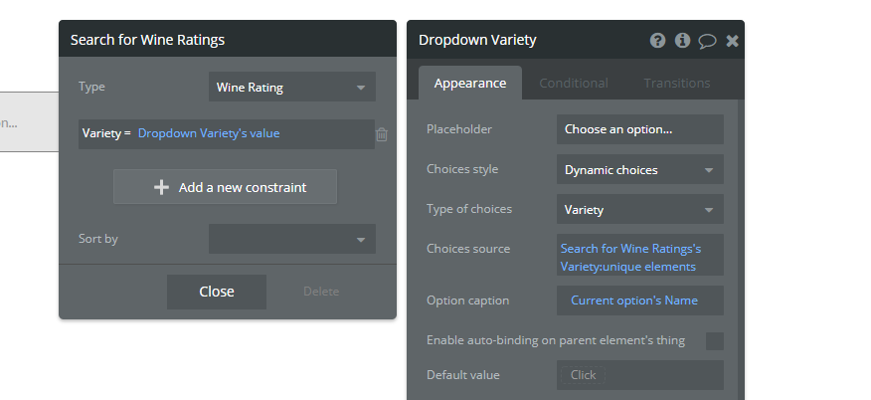This screenshot has height=400, width=871.
Task: Click the Delete button in search popup
Action: coord(320,292)
